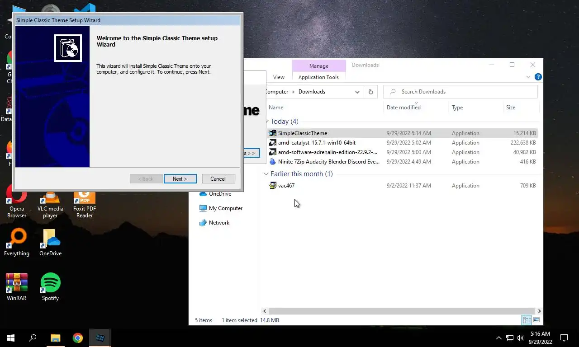This screenshot has width=579, height=347.
Task: Switch to details view layout icon
Action: coord(527,320)
